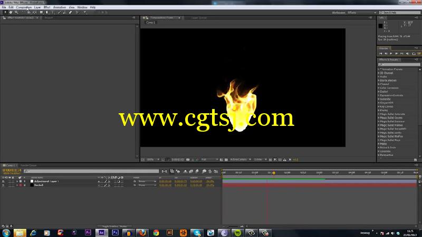Toggle adjustment layer switch on Adjustment Layer 1

pyautogui.click(x=119, y=181)
